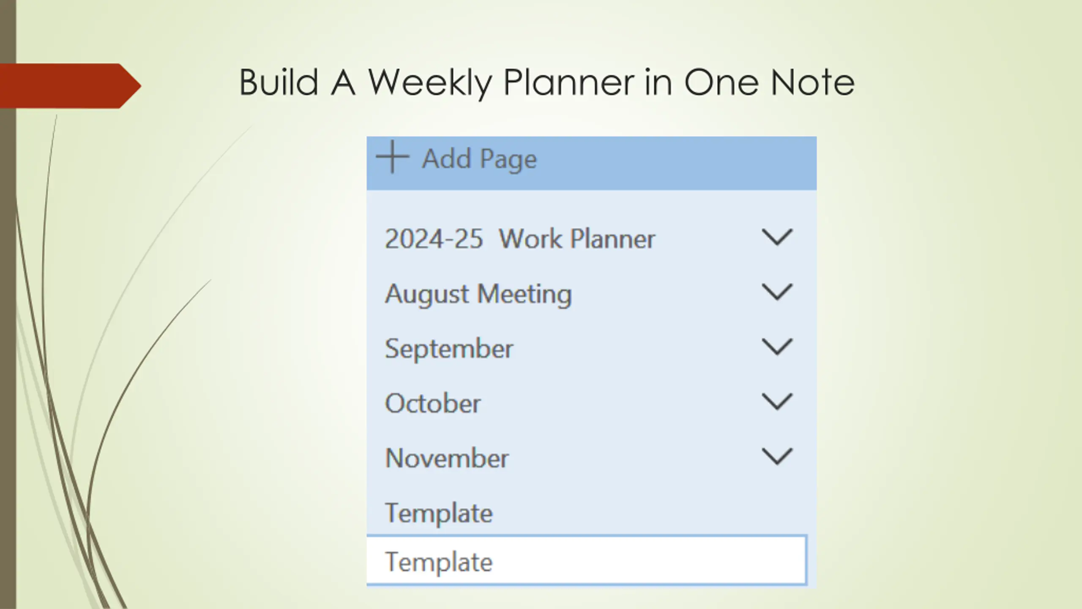Screen dimensions: 1082x609
Task: Click empty space in blue Add Page bar
Action: point(676,163)
